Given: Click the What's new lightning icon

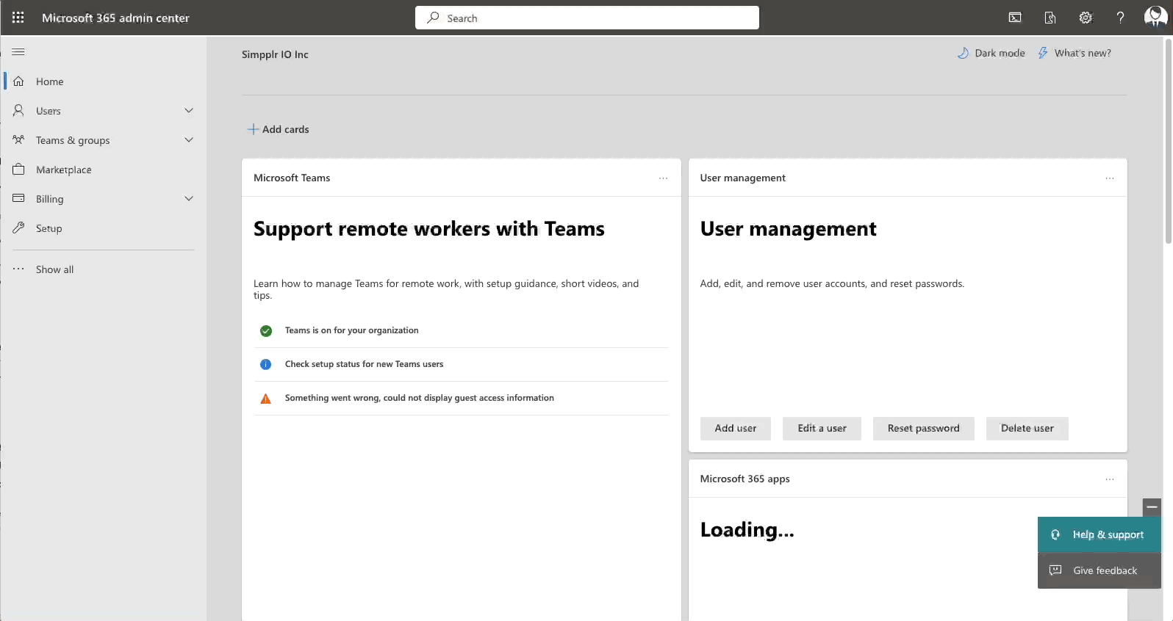Looking at the screenshot, I should (x=1043, y=53).
